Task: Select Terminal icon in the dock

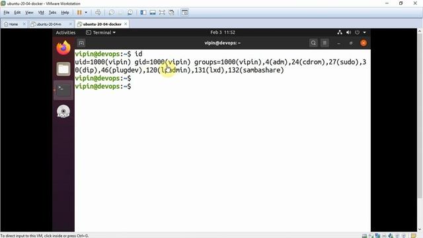Action: click(x=63, y=90)
